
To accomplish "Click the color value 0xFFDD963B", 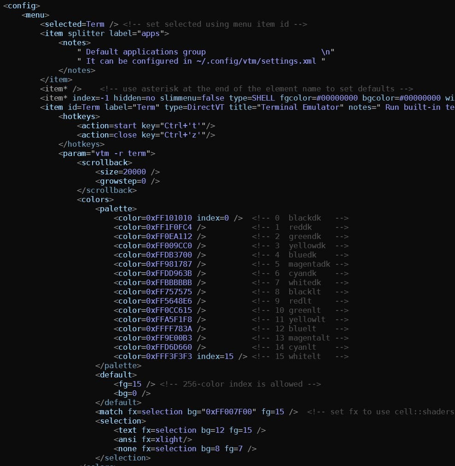I will point(169,273).
